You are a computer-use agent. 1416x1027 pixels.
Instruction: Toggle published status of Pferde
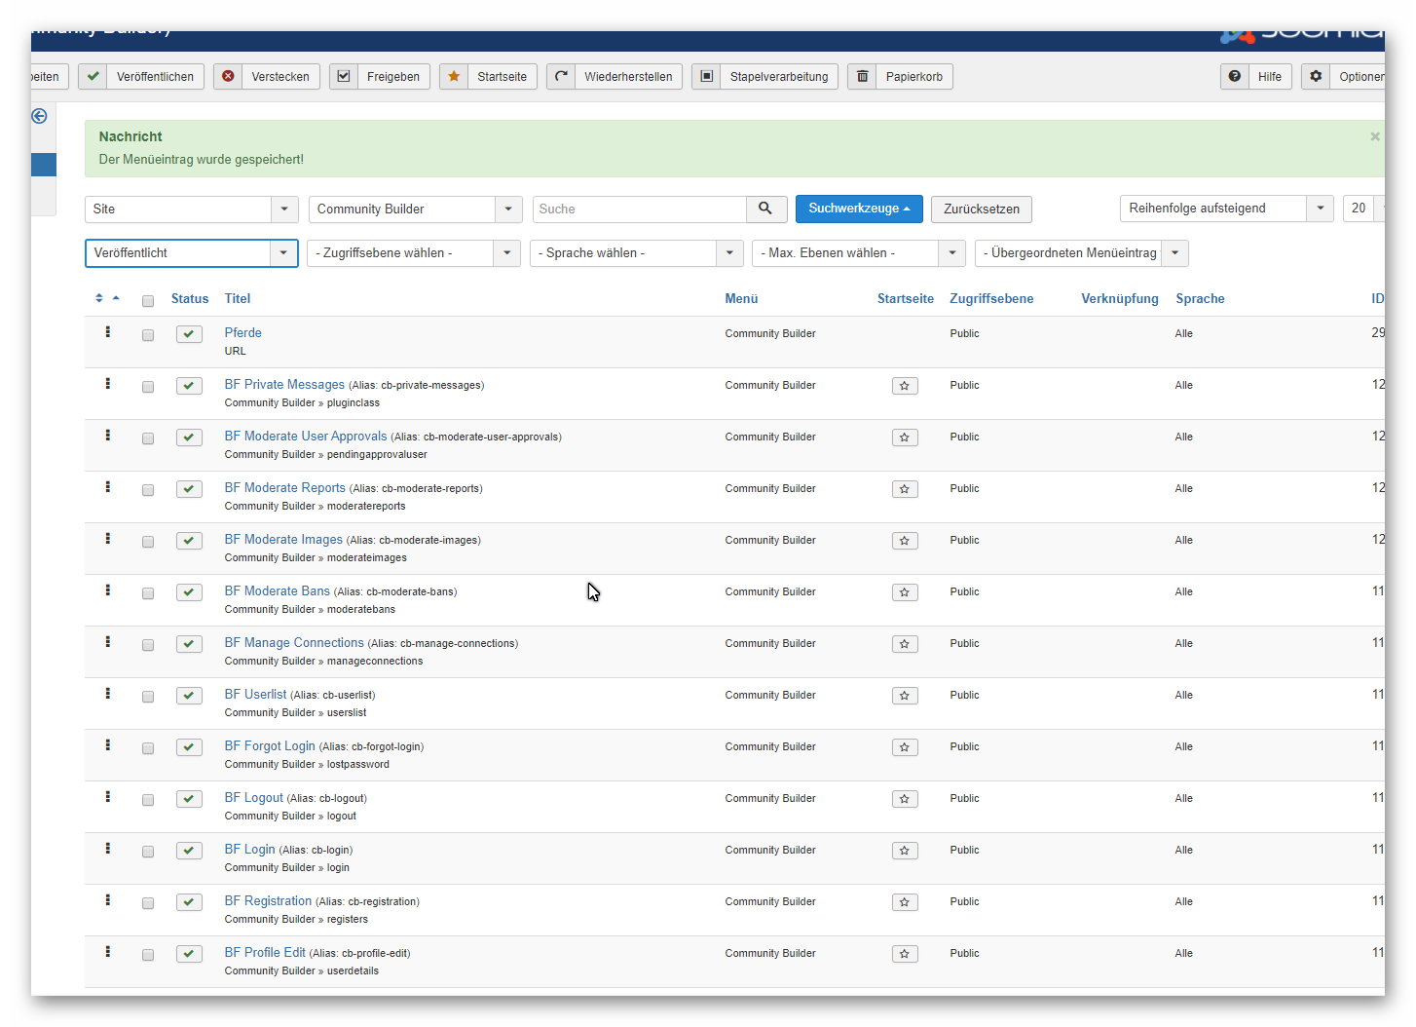189,334
